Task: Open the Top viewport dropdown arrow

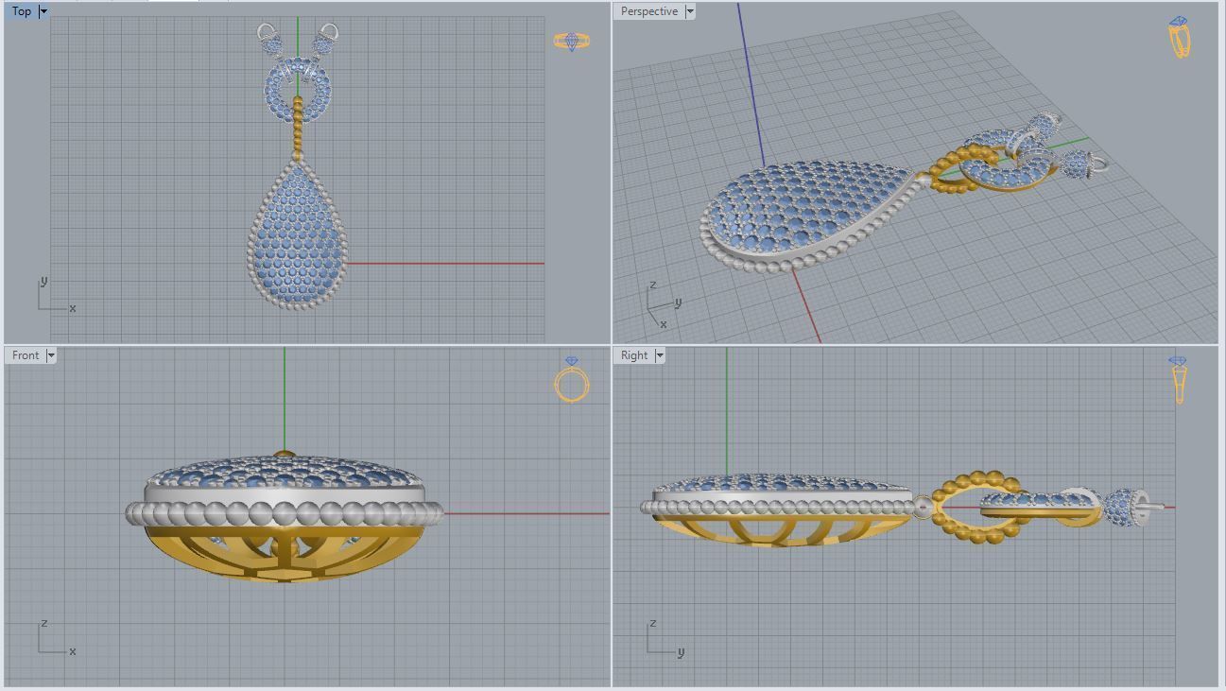Action: (x=43, y=11)
